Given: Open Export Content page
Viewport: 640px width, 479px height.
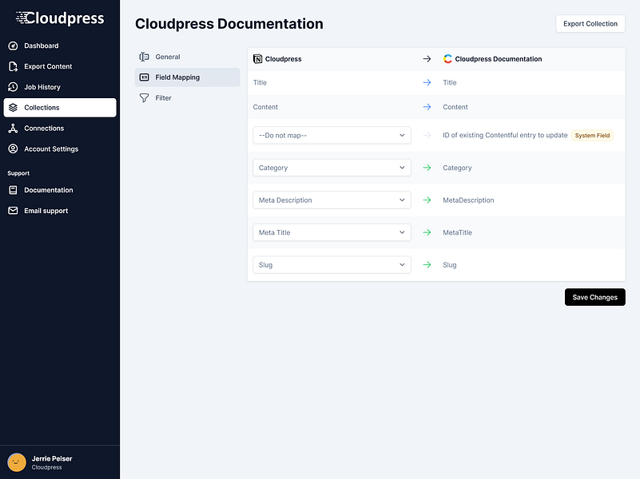Looking at the screenshot, I should (x=60, y=66).
